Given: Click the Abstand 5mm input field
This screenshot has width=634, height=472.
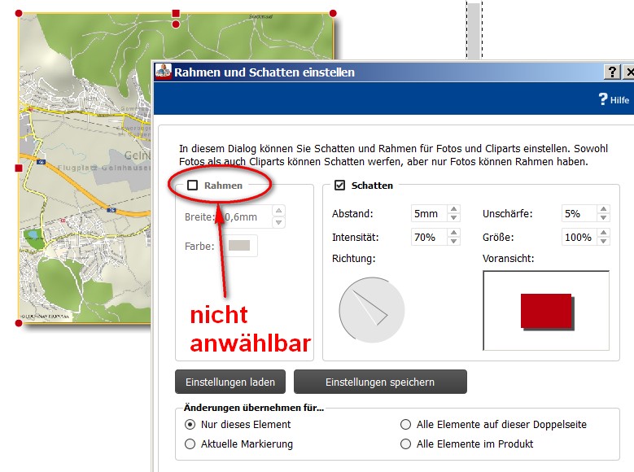Looking at the screenshot, I should (x=430, y=213).
